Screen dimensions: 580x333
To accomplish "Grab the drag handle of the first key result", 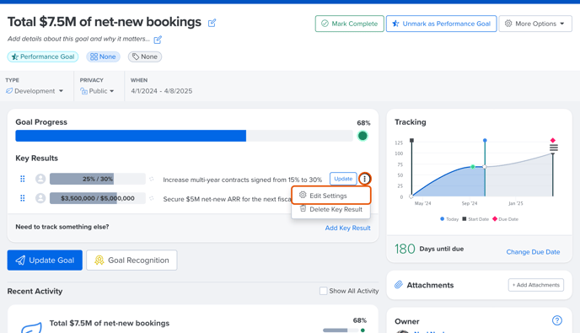I will point(23,179).
